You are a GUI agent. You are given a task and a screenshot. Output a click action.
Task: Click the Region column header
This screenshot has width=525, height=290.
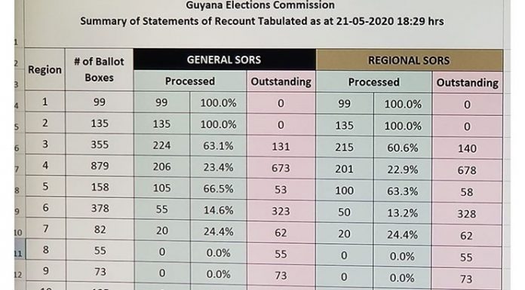coord(45,69)
